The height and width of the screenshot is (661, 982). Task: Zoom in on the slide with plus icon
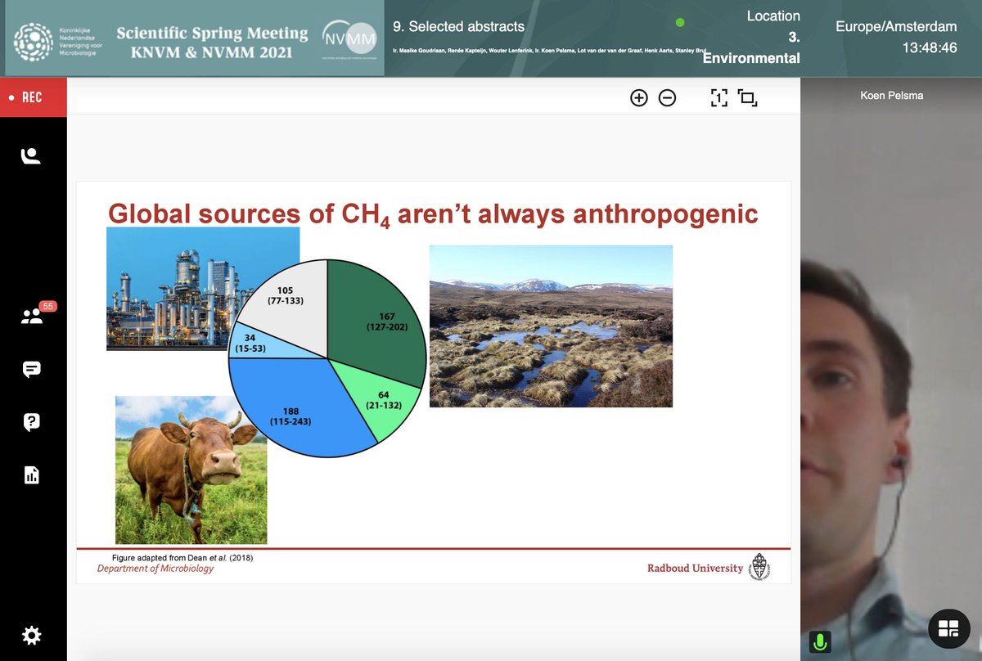pyautogui.click(x=639, y=98)
